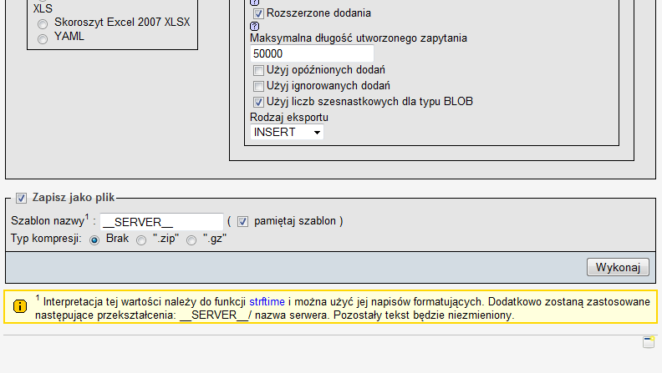
Task: Open new phpMyAdmin window icon at bottom right
Action: coord(649,342)
